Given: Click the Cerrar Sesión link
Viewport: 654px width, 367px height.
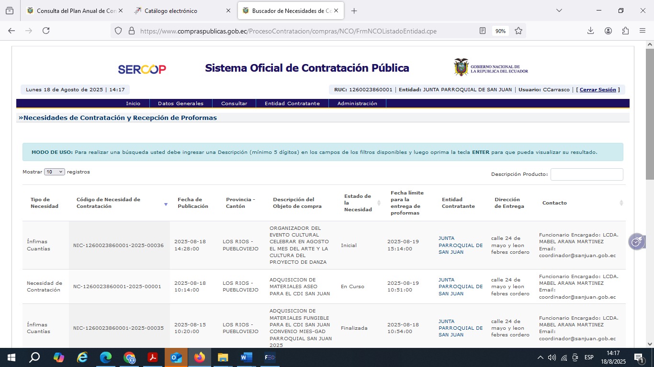Looking at the screenshot, I should tap(598, 90).
